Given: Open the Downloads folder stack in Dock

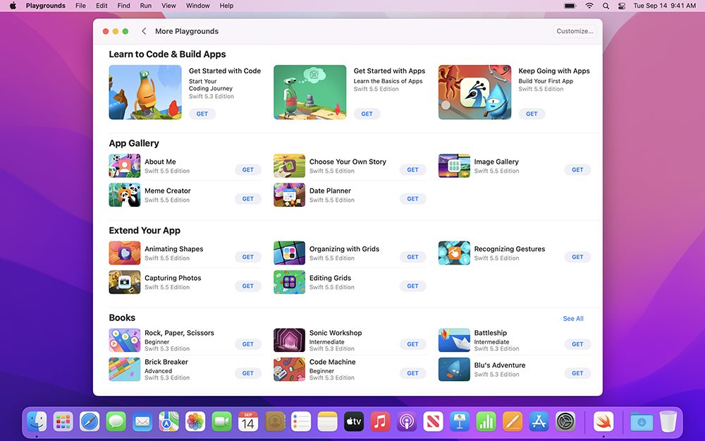Looking at the screenshot, I should [x=641, y=422].
